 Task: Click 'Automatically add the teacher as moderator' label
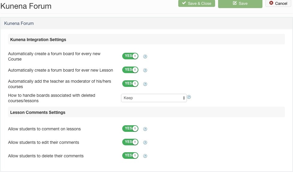(59, 84)
